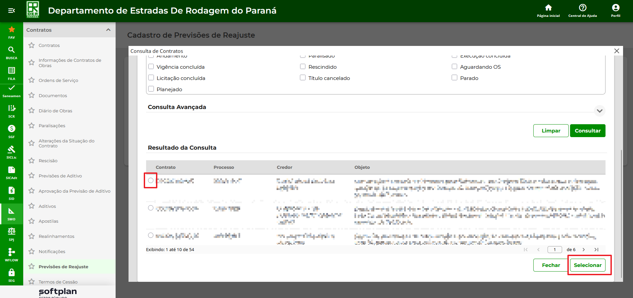
Task: Check the Vigência concluída checkbox
Action: point(151,67)
